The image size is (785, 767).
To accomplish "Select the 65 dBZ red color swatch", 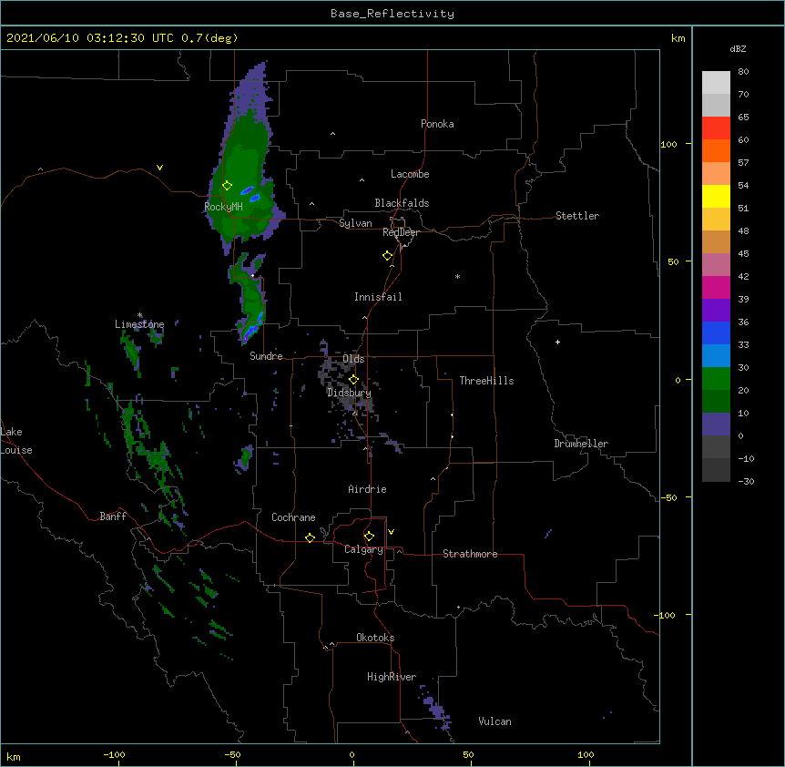I will [x=716, y=128].
